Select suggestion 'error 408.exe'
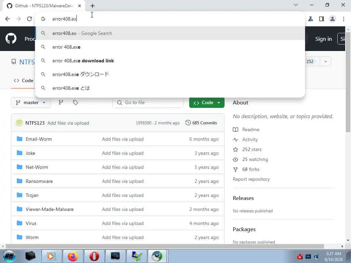Screen dimensions: 351x263 point(170,47)
